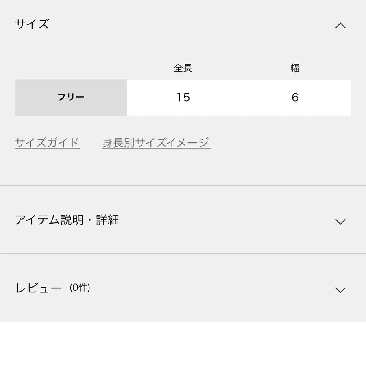
Task: Click the review count label (0件)
Action: coord(81,288)
